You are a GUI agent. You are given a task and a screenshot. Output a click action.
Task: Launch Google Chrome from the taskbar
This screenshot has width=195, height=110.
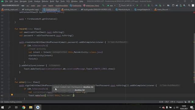(x=24, y=107)
